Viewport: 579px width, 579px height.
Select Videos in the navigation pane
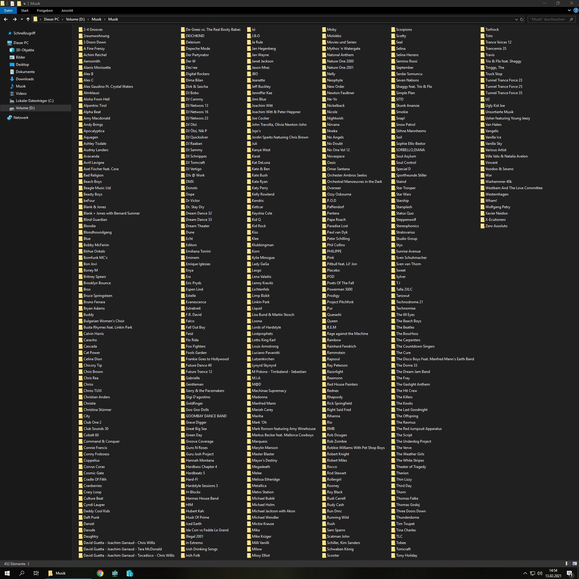(x=18, y=94)
